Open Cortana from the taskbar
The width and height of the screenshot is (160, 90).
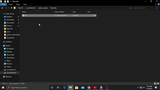click(x=52, y=87)
